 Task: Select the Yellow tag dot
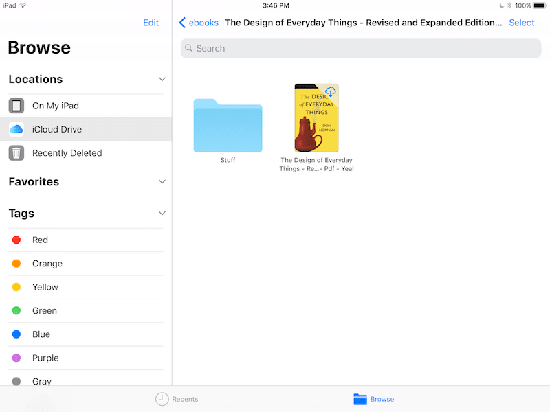coord(16,287)
